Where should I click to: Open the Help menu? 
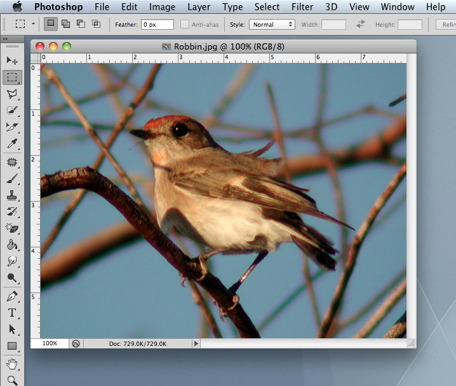pos(436,7)
